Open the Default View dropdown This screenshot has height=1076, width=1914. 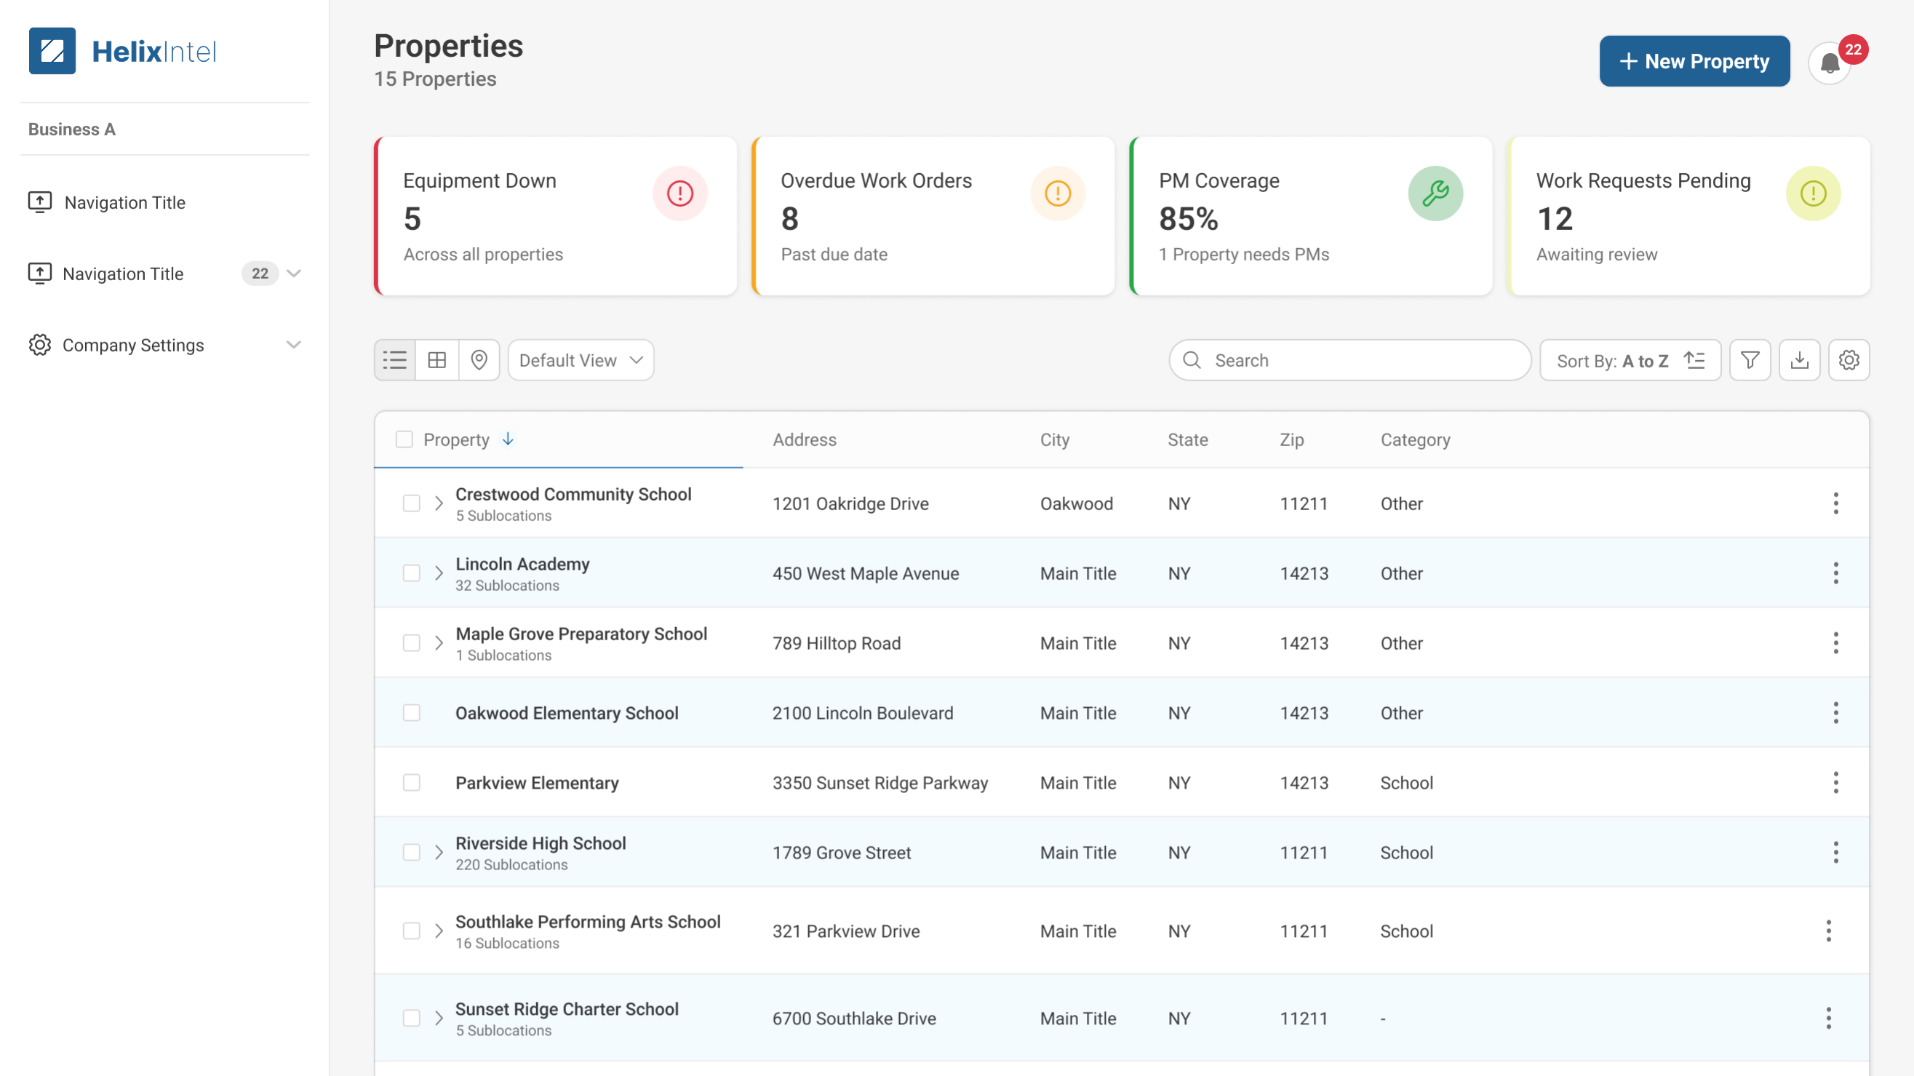581,360
